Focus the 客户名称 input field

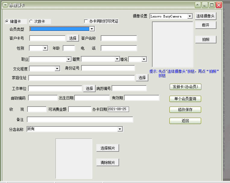coord(119,38)
